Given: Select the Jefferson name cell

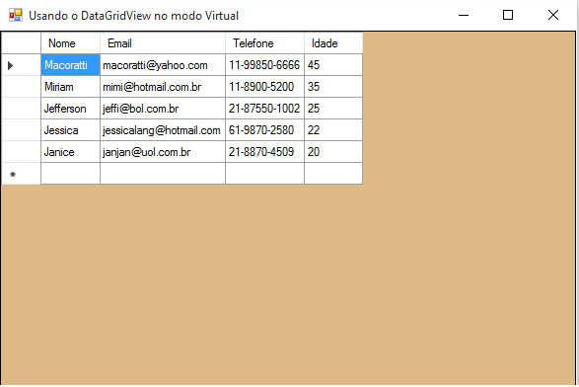Looking at the screenshot, I should point(71,109).
